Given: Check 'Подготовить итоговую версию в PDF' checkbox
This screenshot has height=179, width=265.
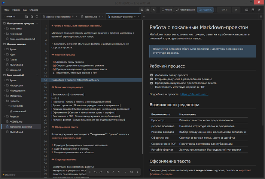Looking at the screenshot, I should point(152,87).
